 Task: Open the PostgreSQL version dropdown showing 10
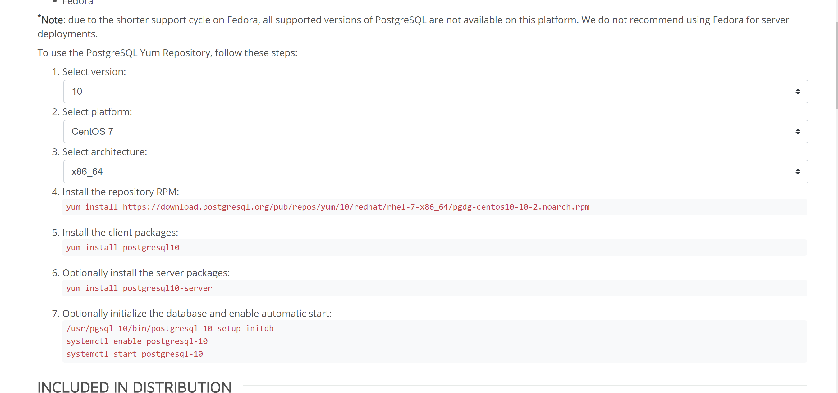[436, 91]
